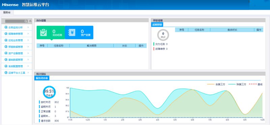Viewport: 270px width, 125px height.
Task: Expand 系统配置管理 with its chevron arrow
Action: [28, 66]
